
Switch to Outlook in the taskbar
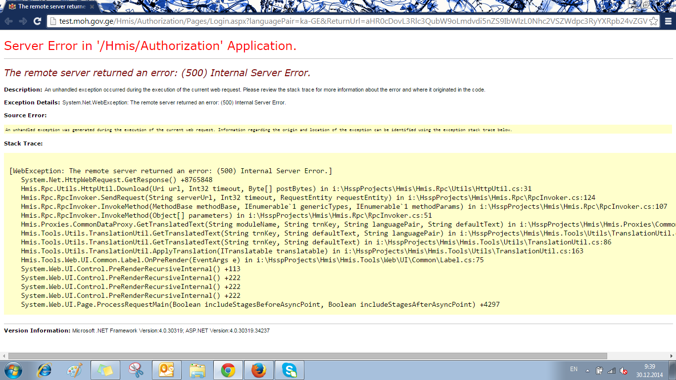coord(166,370)
